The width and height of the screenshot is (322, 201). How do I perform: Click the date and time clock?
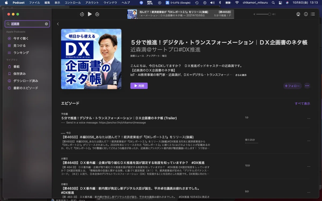point(305,3)
